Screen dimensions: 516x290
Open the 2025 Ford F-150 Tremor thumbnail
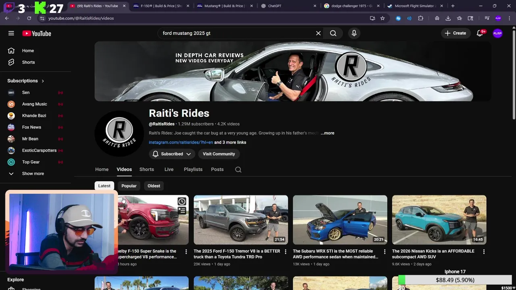point(241,220)
